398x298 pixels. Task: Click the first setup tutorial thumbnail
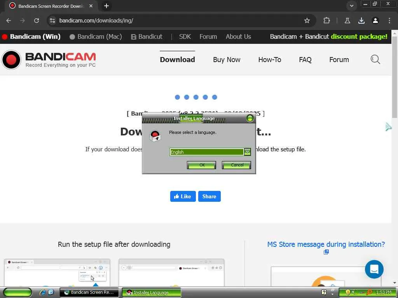(57, 273)
